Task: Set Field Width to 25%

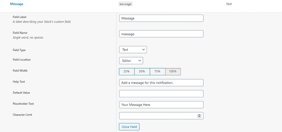Action: click(x=126, y=72)
